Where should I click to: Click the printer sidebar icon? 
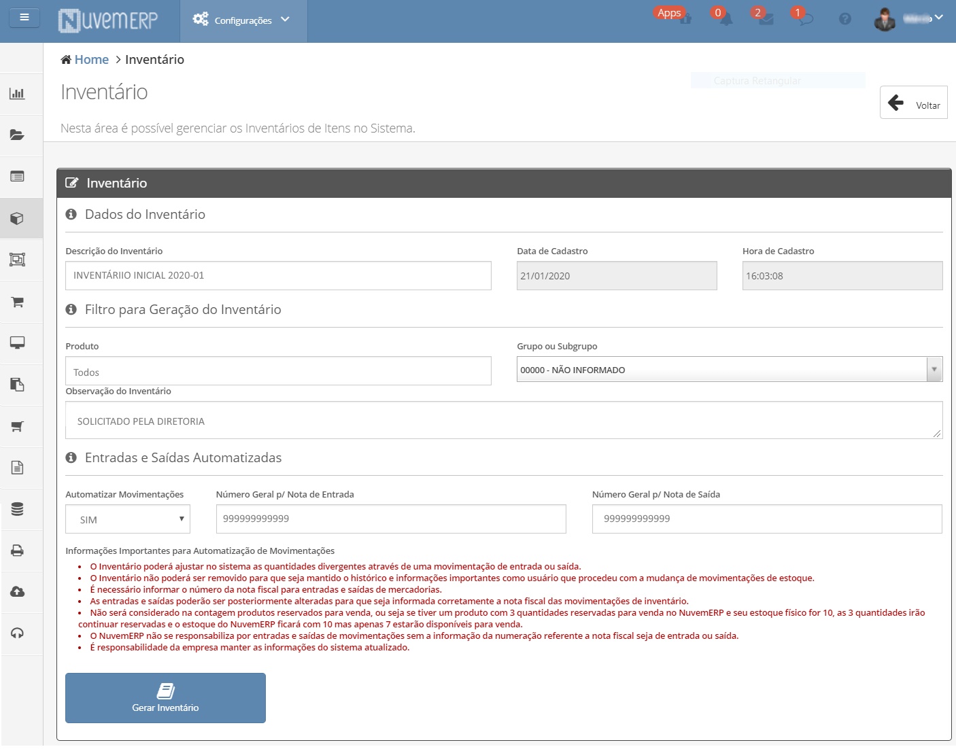click(x=18, y=551)
